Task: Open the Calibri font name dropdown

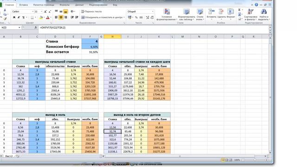Action: (32, 12)
